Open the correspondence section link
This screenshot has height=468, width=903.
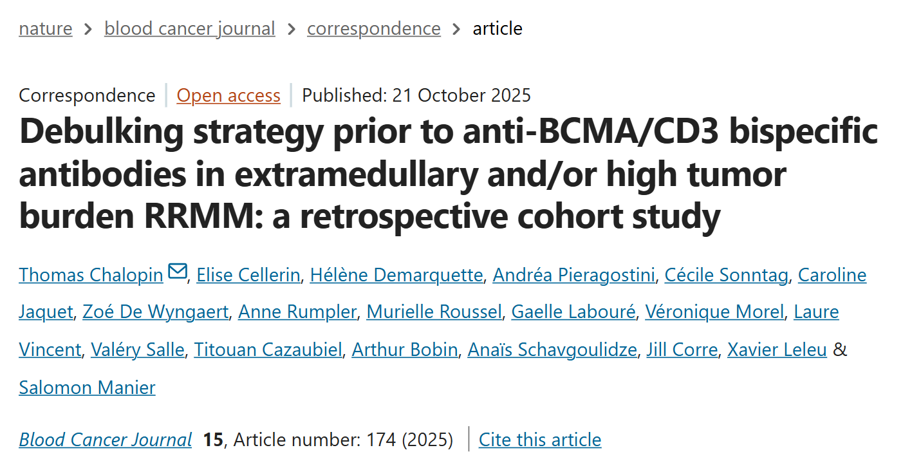[373, 28]
